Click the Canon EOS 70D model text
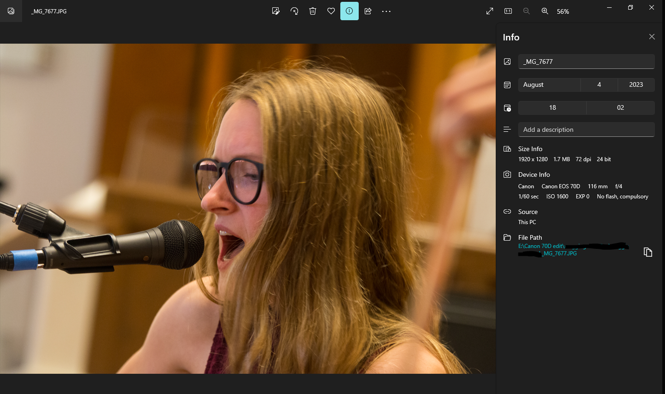 tap(561, 186)
